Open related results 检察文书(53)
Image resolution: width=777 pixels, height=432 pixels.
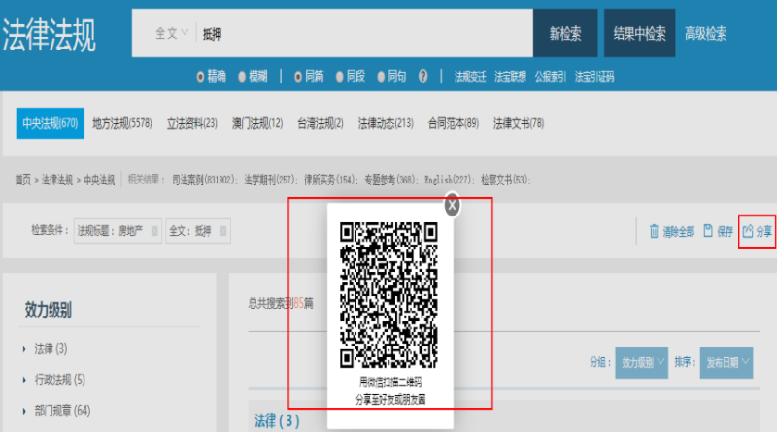505,180
